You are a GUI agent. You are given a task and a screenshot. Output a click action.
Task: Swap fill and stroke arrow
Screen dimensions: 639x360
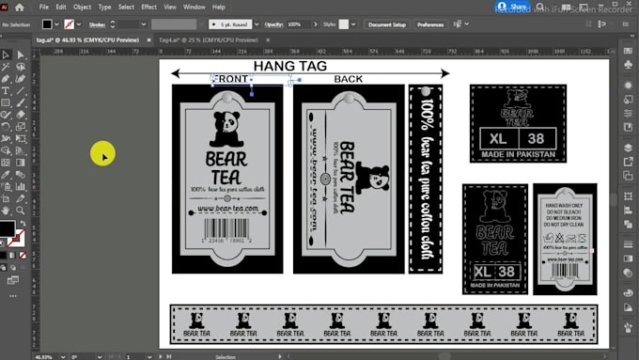23,223
